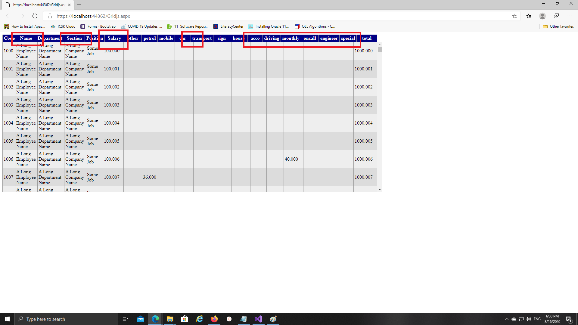Close the localhost Gridjs tab
This screenshot has height=325, width=578.
click(70, 5)
